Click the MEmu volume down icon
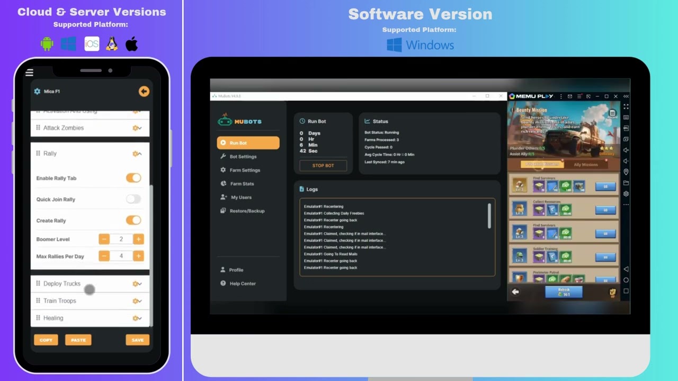Viewport: 678px width, 381px height. pos(626,161)
